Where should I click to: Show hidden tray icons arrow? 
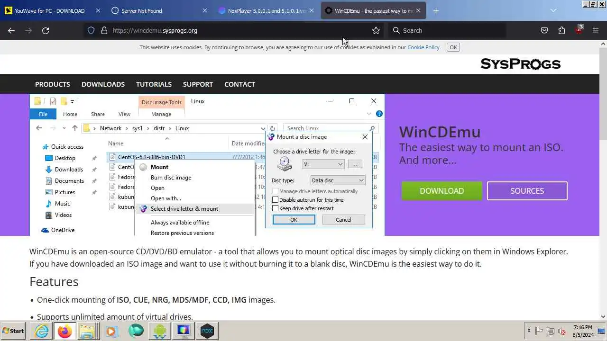pos(529,331)
